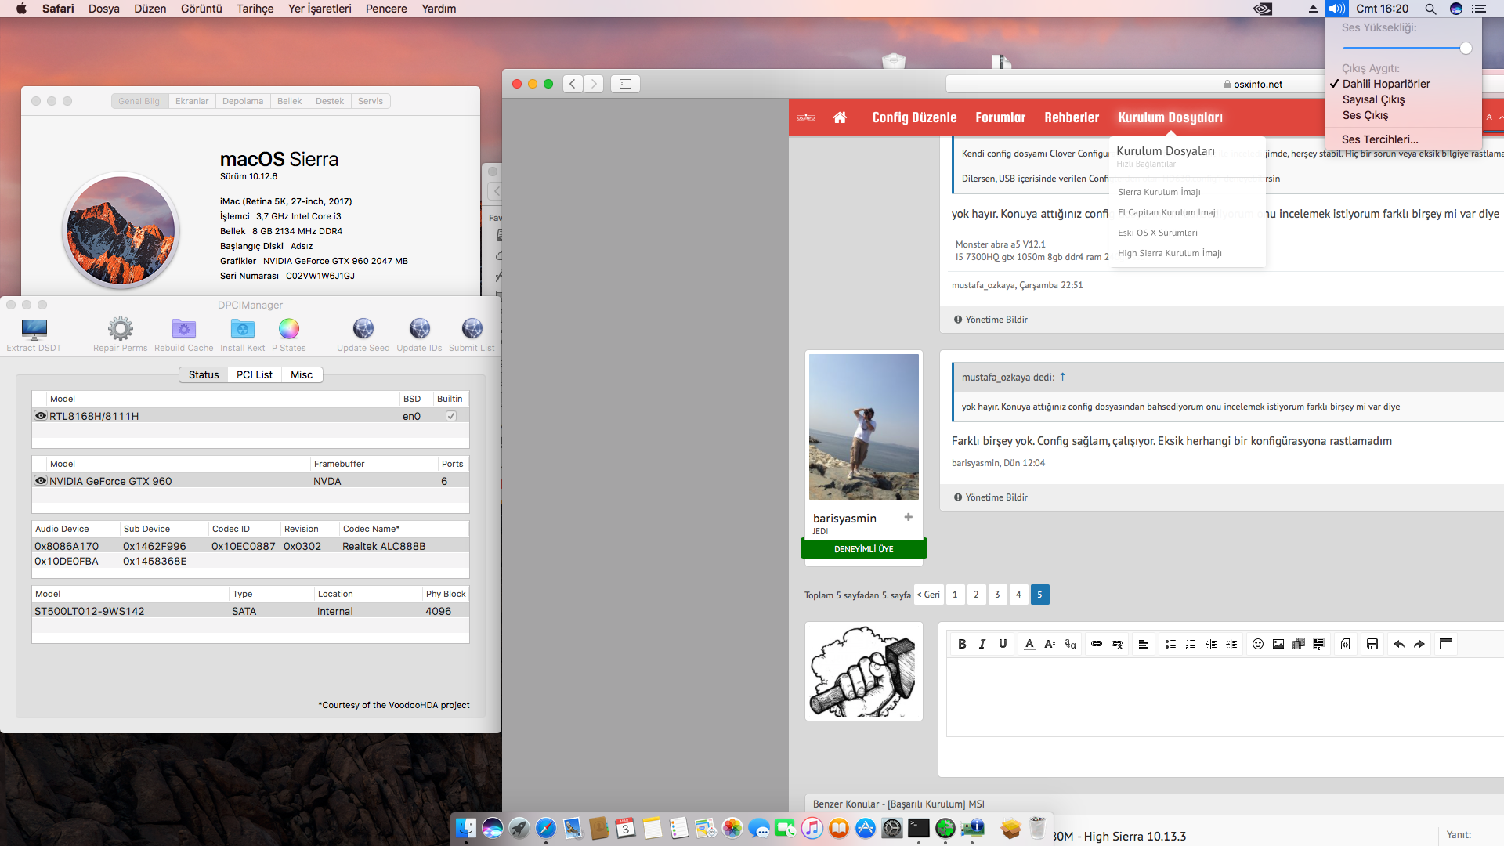The width and height of the screenshot is (1504, 846).
Task: Click Repair Perms gear icon
Action: (120, 329)
